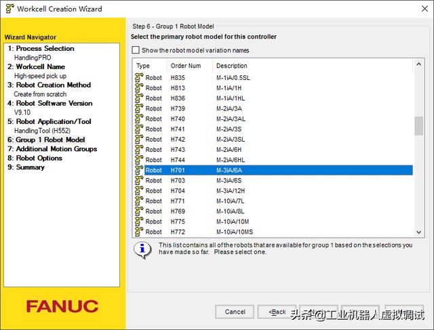The width and height of the screenshot is (434, 330).
Task: Click the Workcell Creation Wizard title icon
Action: (x=9, y=9)
